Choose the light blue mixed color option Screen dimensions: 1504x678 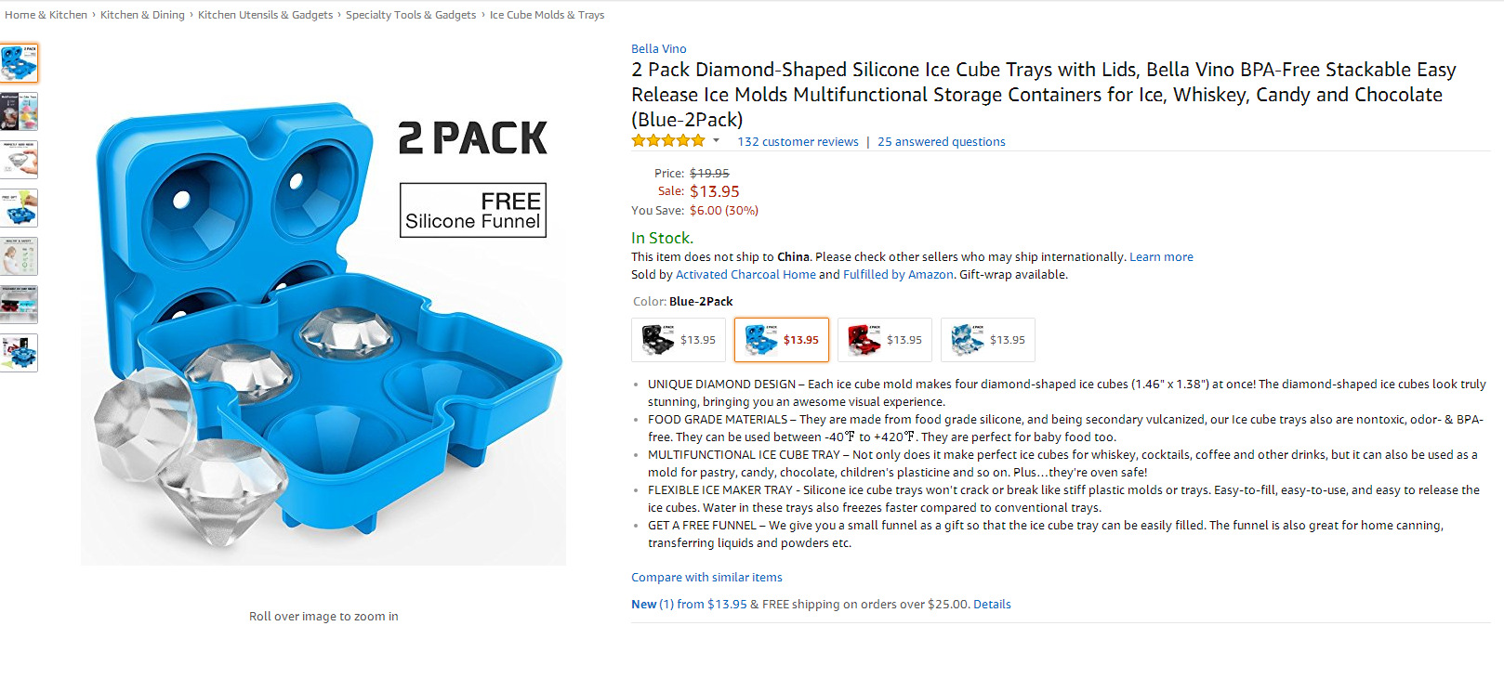[x=987, y=340]
